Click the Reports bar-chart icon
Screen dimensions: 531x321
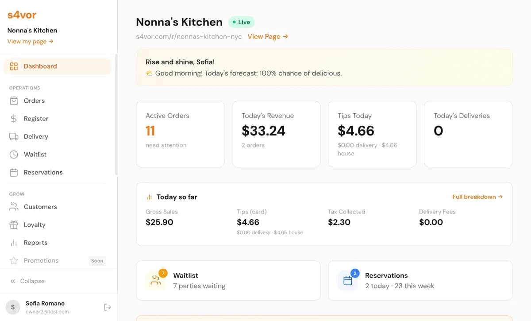click(x=13, y=242)
